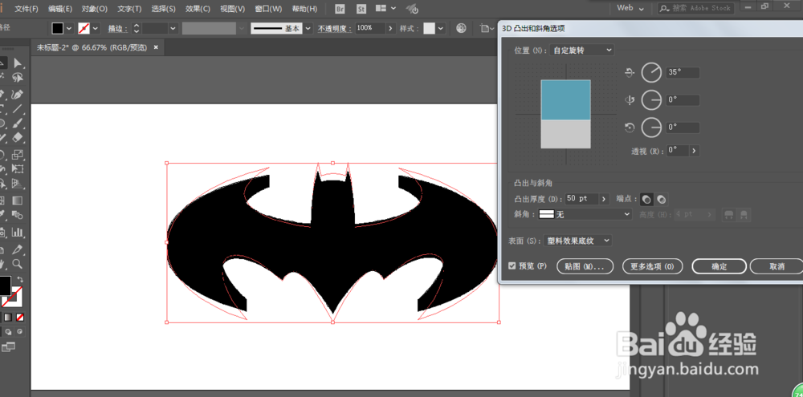Open the 位置 自定旋转 dropdown
This screenshot has width=803, height=397.
[581, 51]
